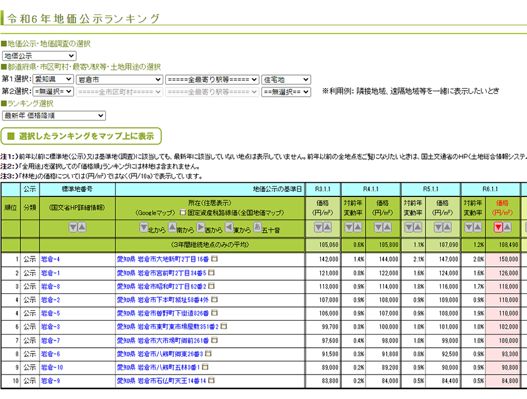
Task: Sort 標準地番号 column descending arrow
Action: coord(73,227)
